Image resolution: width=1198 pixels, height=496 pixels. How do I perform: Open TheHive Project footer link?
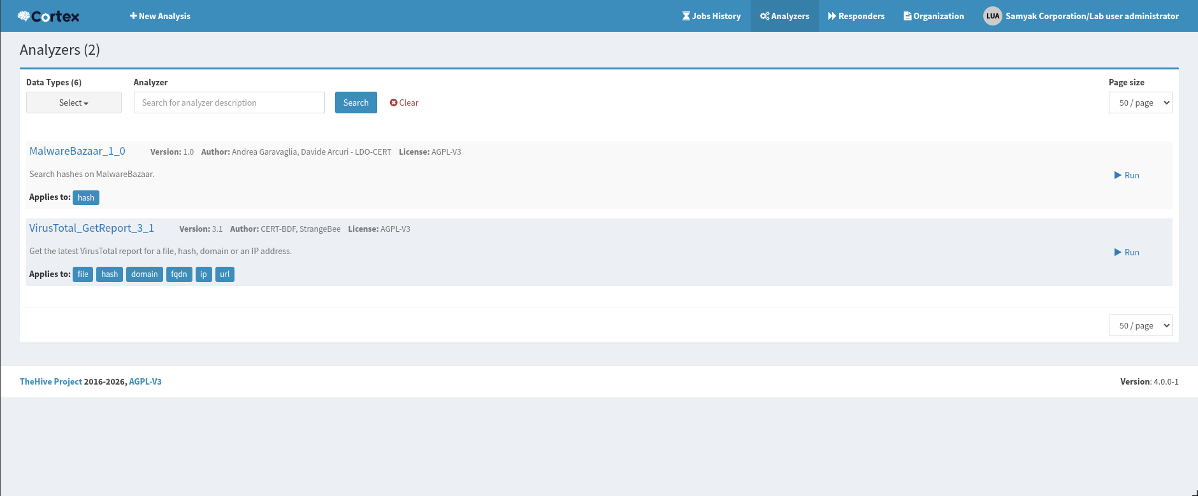[x=51, y=381]
